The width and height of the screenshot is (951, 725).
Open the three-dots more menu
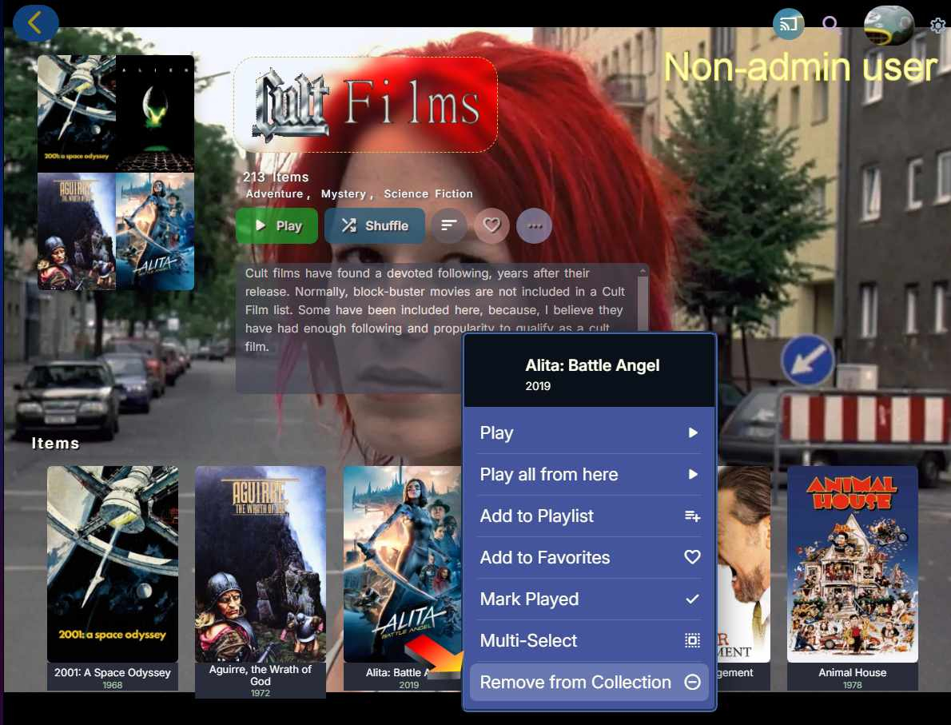point(535,225)
